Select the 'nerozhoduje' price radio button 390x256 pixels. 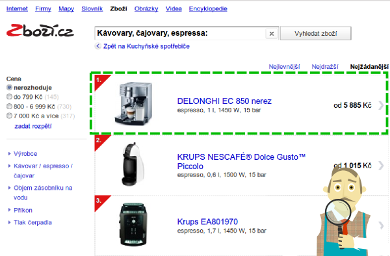(9, 88)
